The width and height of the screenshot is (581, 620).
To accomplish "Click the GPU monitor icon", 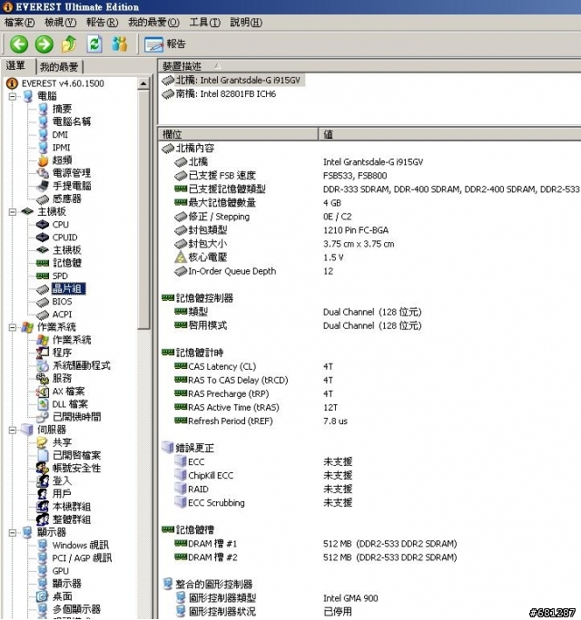I will [x=43, y=570].
